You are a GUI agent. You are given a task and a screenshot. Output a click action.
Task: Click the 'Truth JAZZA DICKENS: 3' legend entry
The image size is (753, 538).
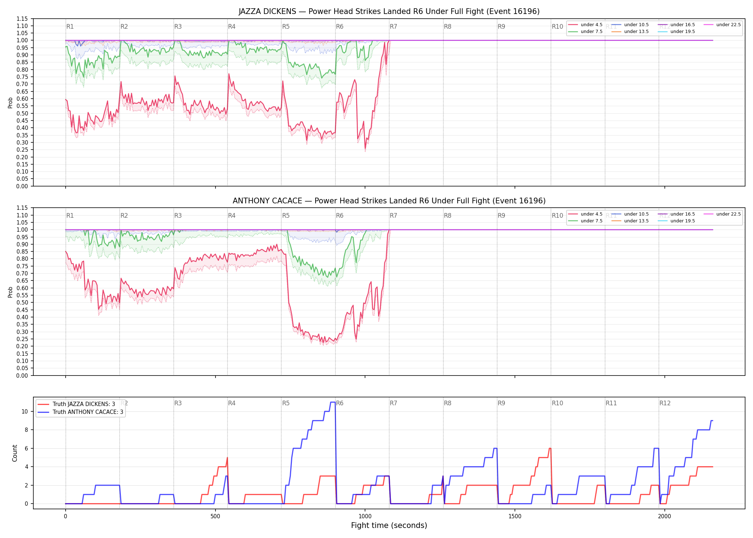pos(76,404)
